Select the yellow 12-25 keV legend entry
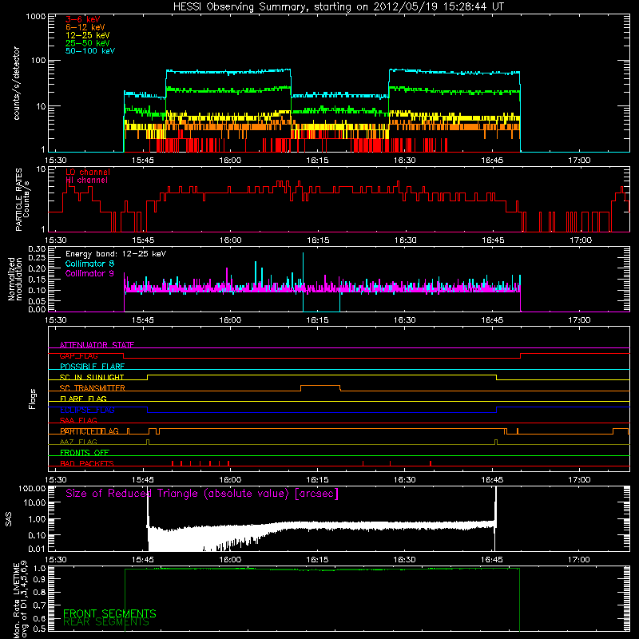This screenshot has width=639, height=639. (88, 35)
